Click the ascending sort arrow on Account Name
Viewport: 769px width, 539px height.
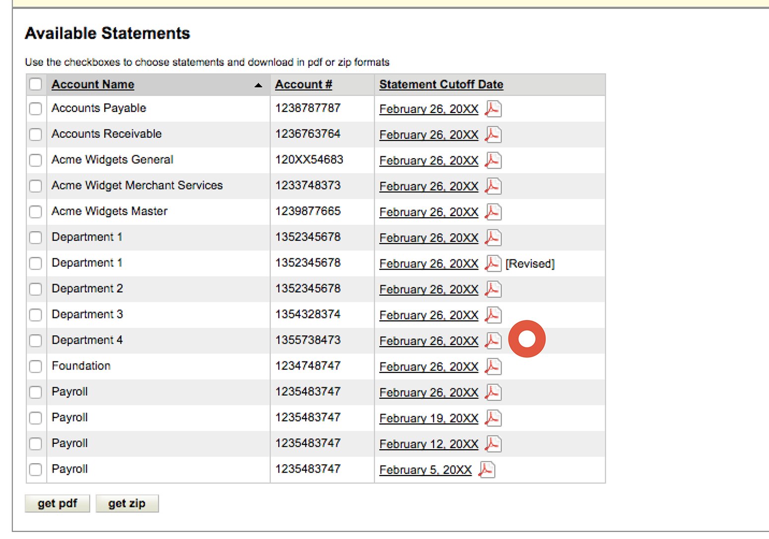(x=258, y=85)
